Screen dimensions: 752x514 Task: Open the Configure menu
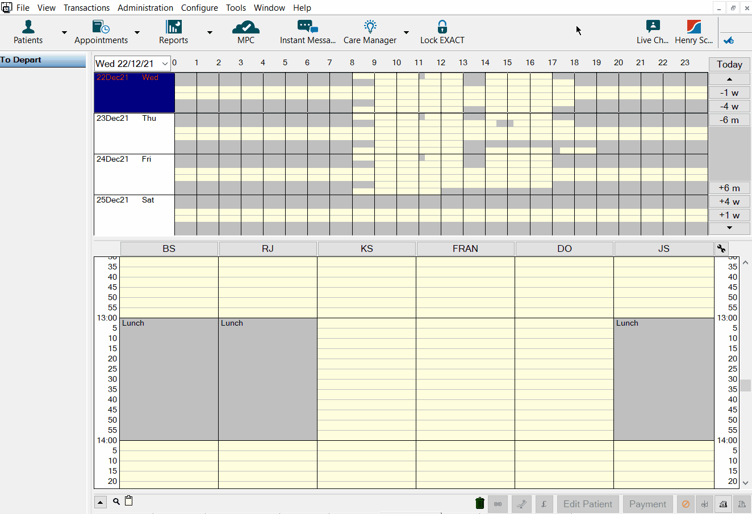[199, 8]
